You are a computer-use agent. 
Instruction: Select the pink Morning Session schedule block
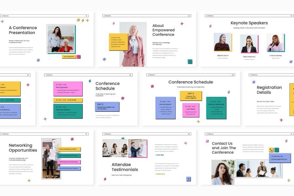pyautogui.click(x=68, y=89)
